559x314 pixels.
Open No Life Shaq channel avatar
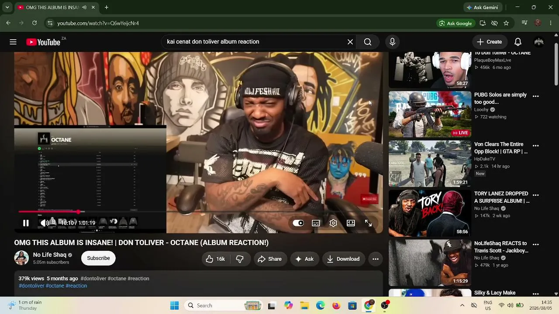tap(21, 258)
